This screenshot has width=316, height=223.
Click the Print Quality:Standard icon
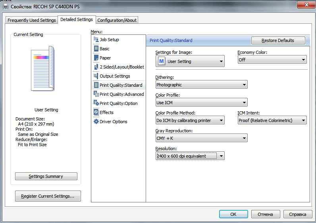[96, 85]
